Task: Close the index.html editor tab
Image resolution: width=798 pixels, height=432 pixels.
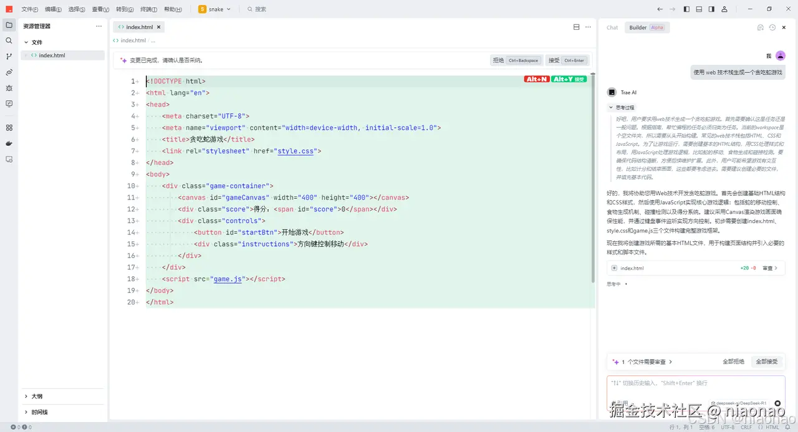Action: click(158, 27)
